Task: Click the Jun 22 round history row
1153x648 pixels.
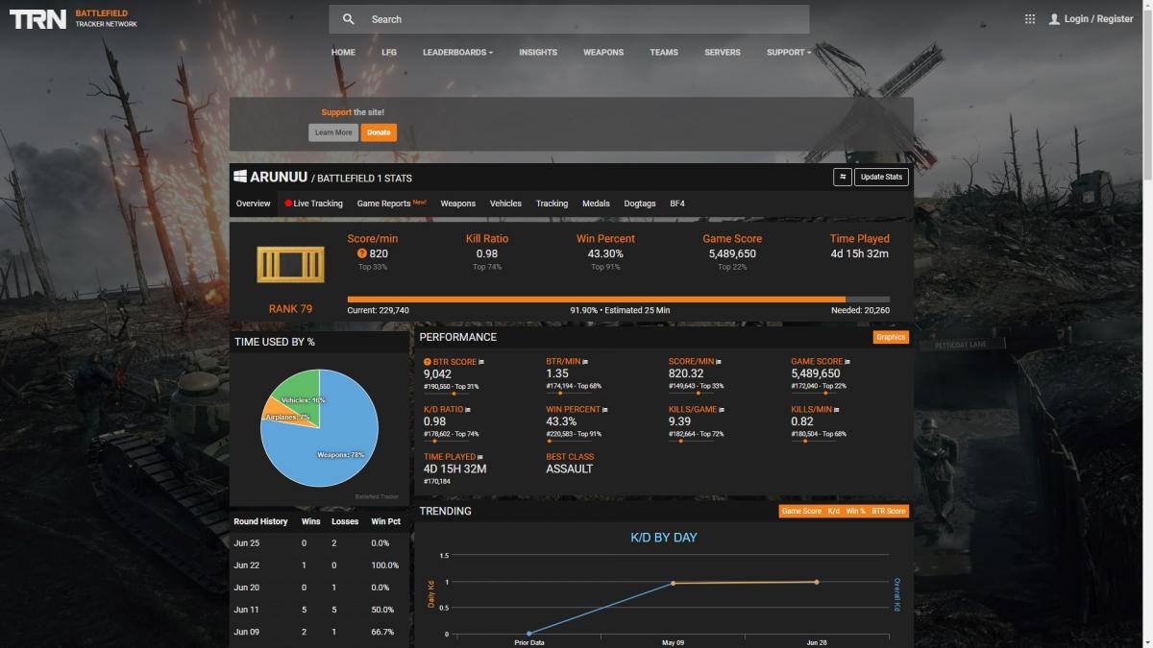Action: pos(319,565)
